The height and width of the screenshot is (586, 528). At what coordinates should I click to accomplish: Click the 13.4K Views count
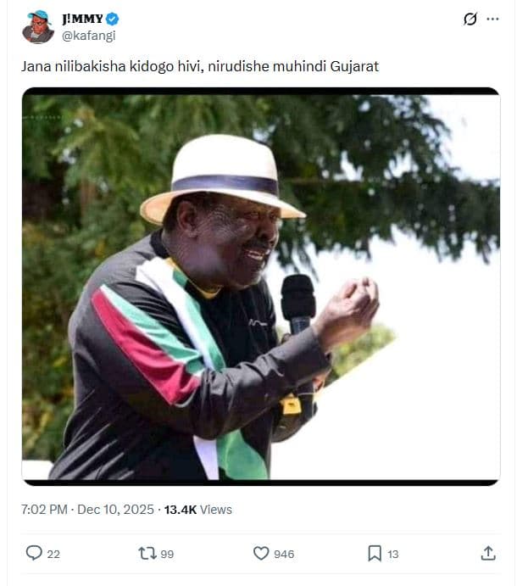[x=197, y=510]
